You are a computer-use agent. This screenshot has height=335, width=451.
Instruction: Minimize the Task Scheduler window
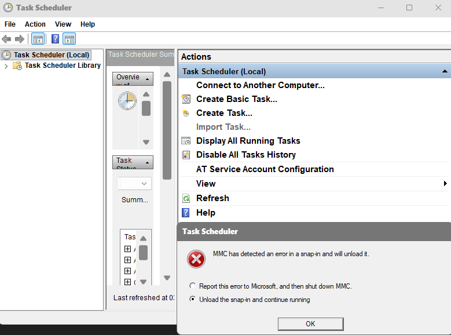pos(381,8)
